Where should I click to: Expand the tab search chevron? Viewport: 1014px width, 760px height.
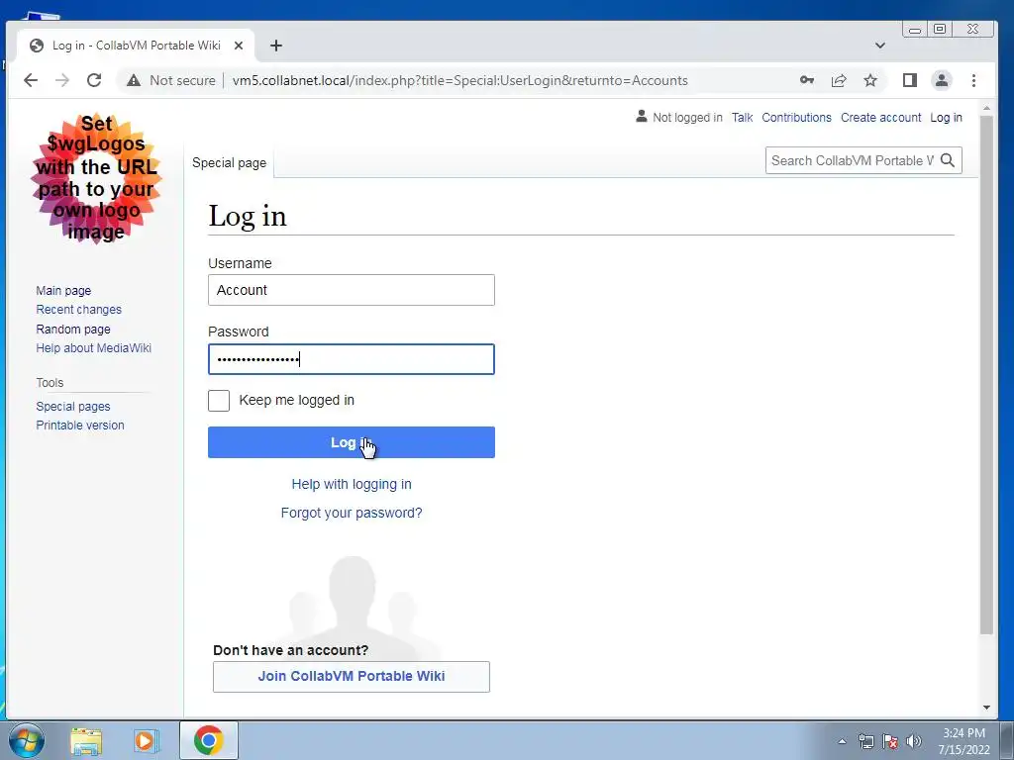[x=879, y=46]
